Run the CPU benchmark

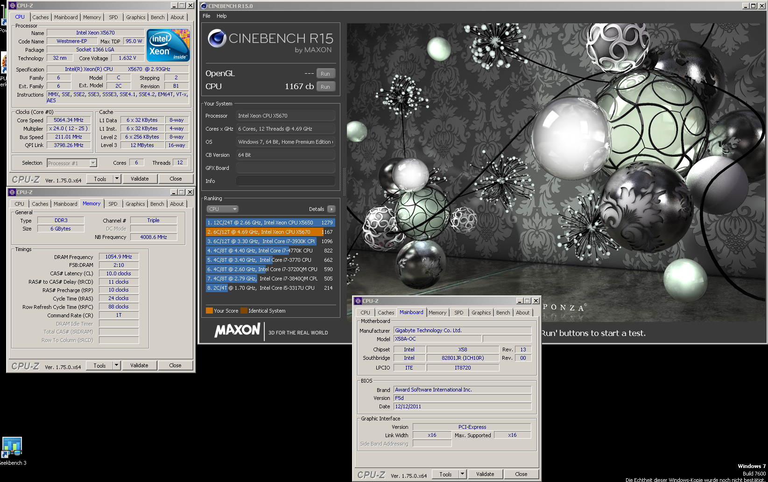325,87
